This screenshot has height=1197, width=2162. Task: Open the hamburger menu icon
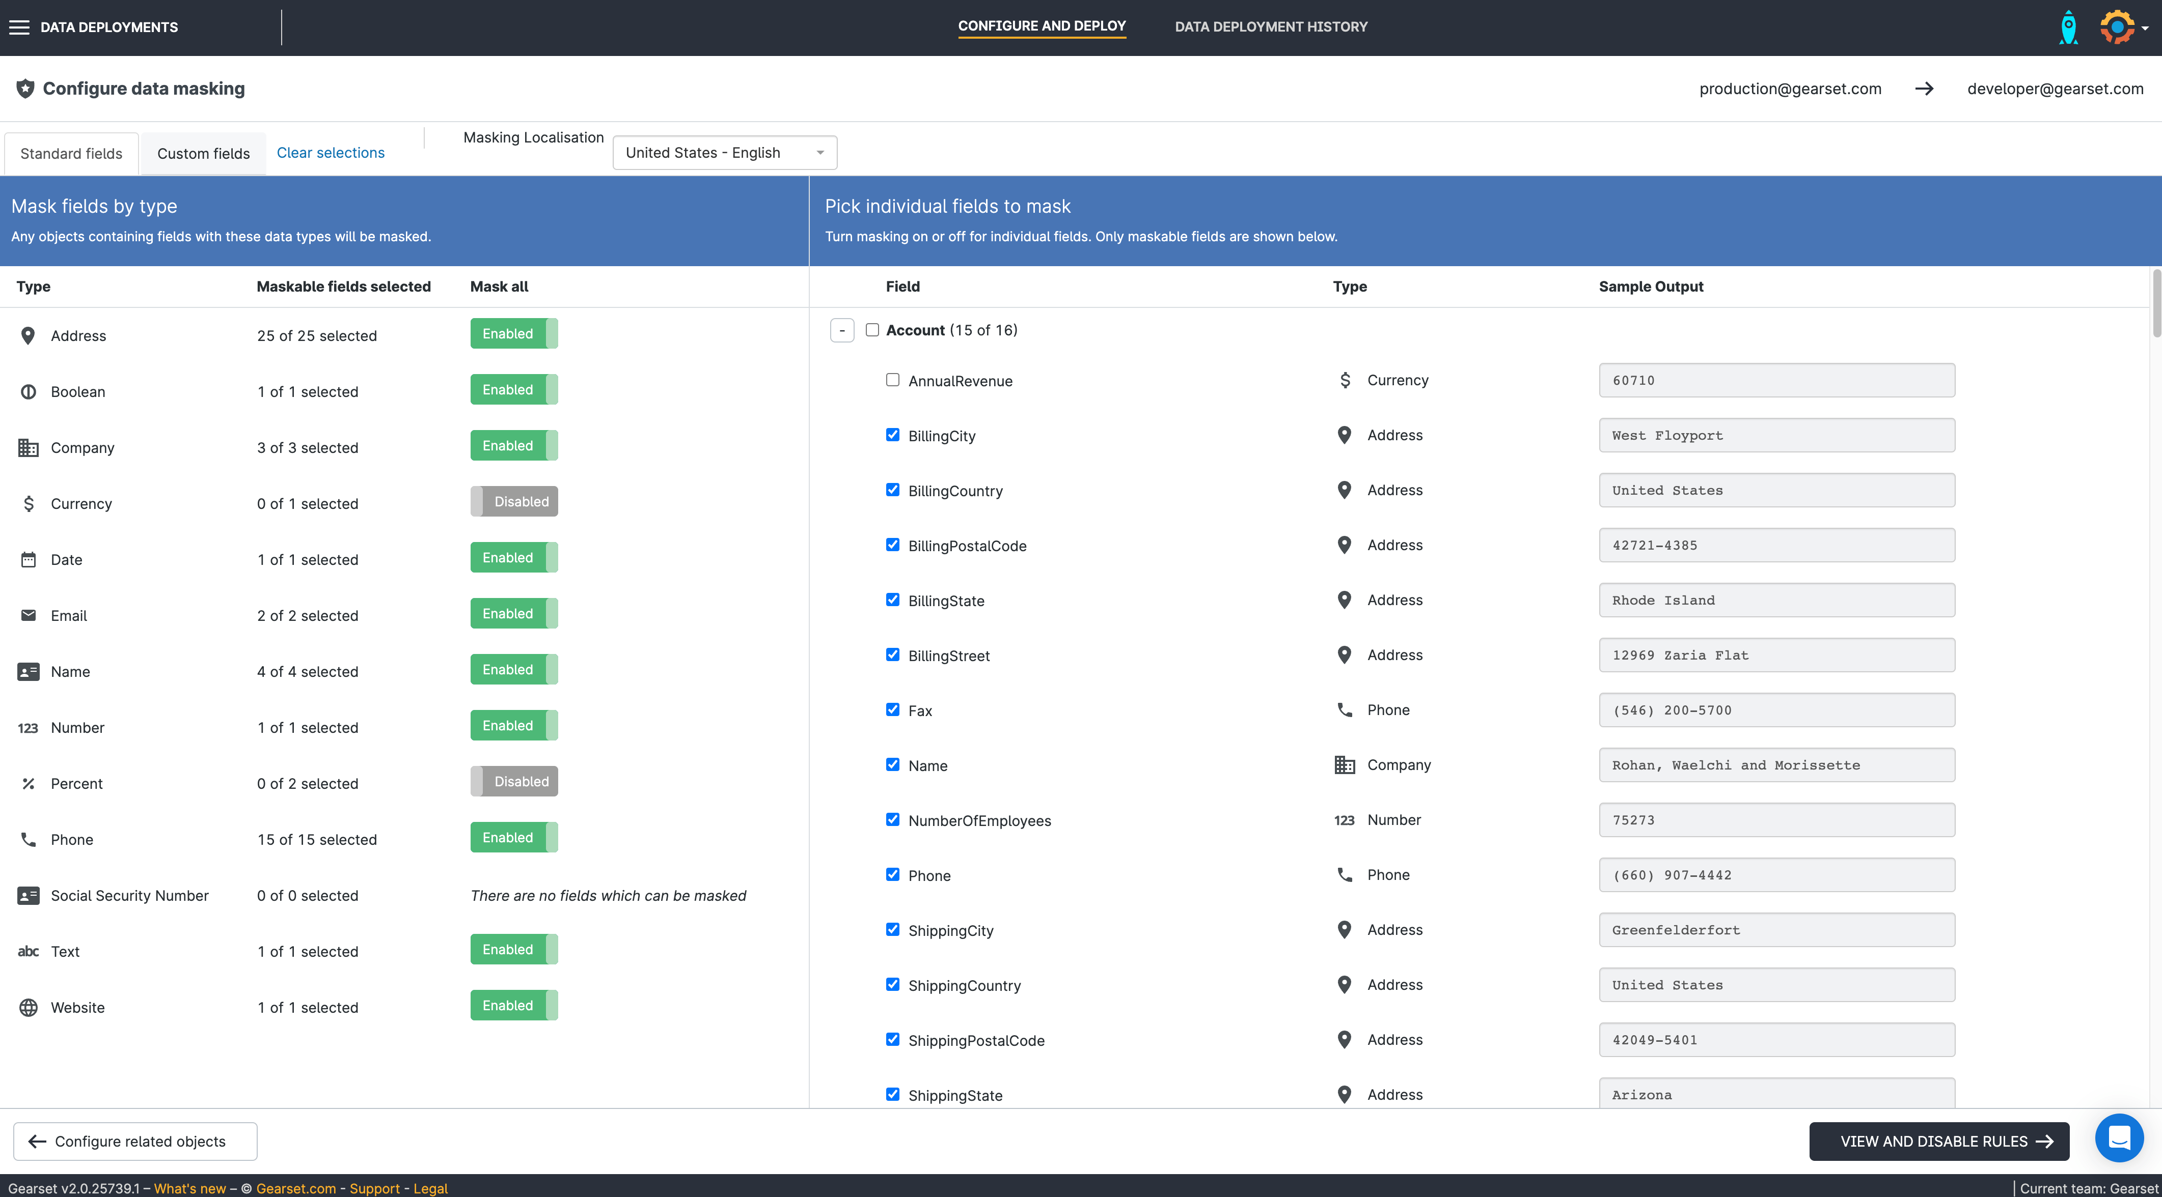pyautogui.click(x=18, y=27)
